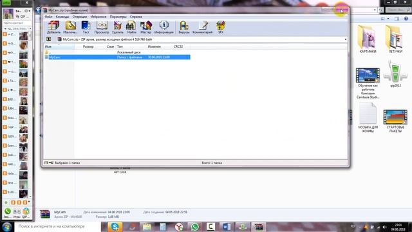Viewport: 412px width, 232px height.
Task: Click the messenger profile avatar
Action: click(x=8, y=14)
